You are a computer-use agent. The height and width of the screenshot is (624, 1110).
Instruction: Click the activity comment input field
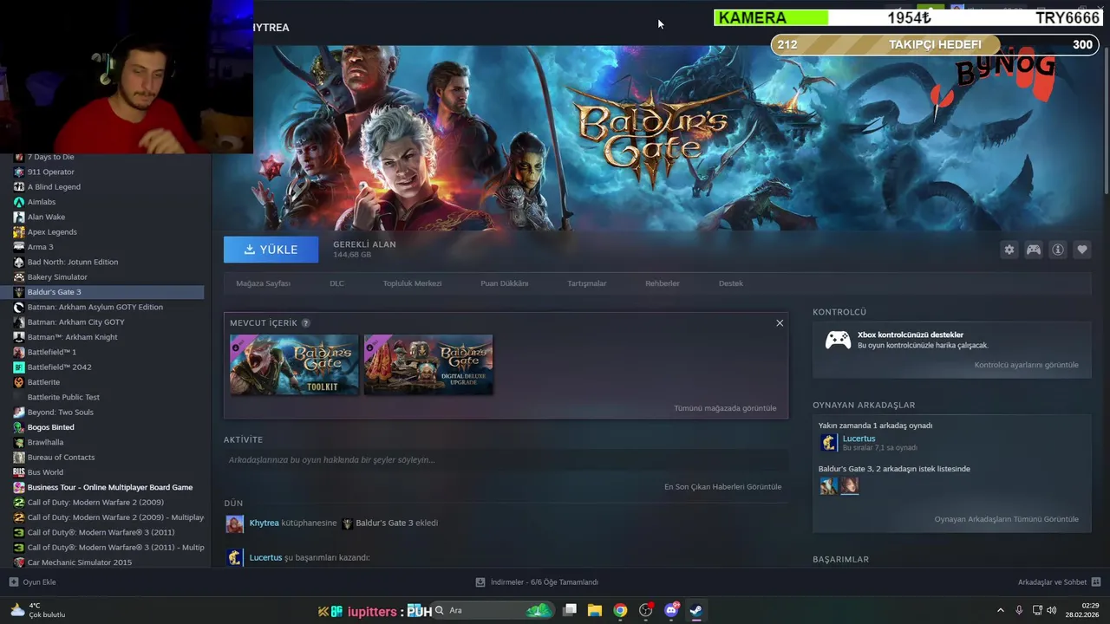(x=506, y=460)
